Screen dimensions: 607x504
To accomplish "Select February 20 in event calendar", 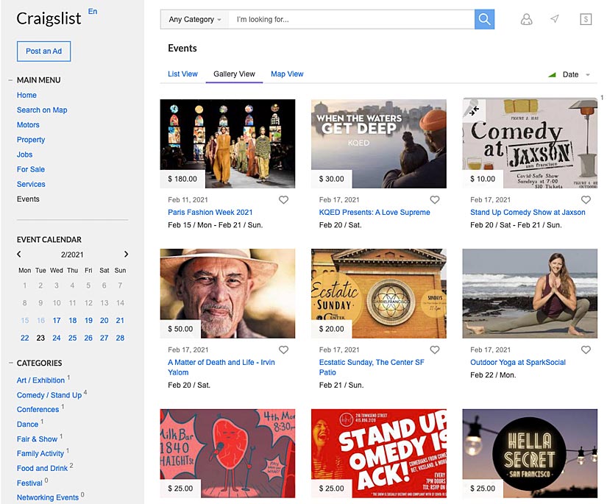I will 104,321.
